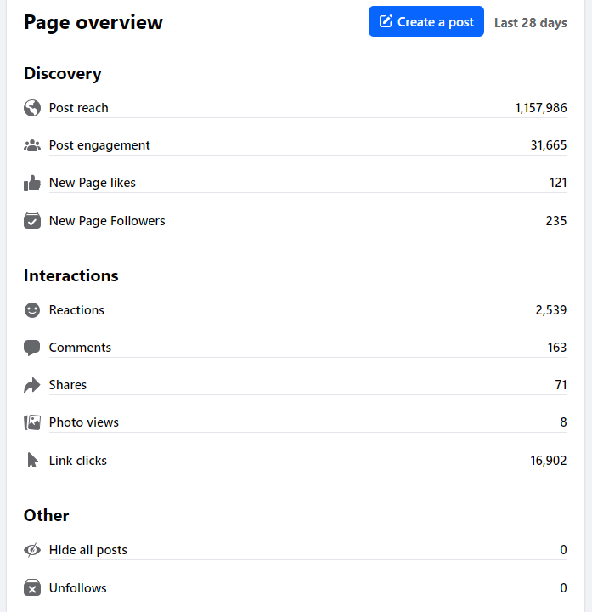Click the New Page likes value 121
This screenshot has height=612, width=592.
click(x=558, y=183)
